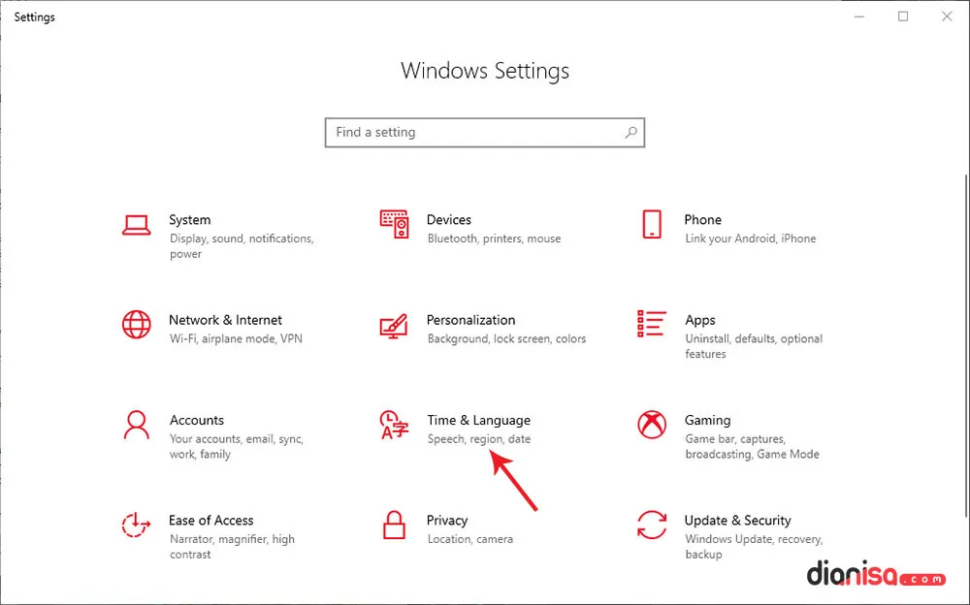The image size is (970, 605).
Task: Open Time & Language settings
Action: click(x=479, y=420)
